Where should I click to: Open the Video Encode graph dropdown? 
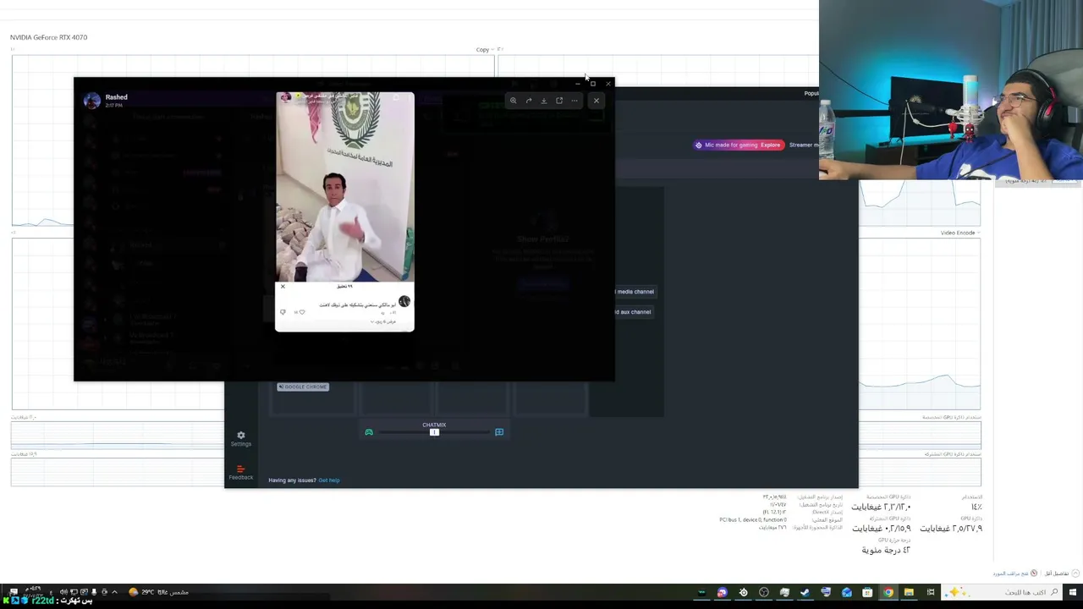959,233
